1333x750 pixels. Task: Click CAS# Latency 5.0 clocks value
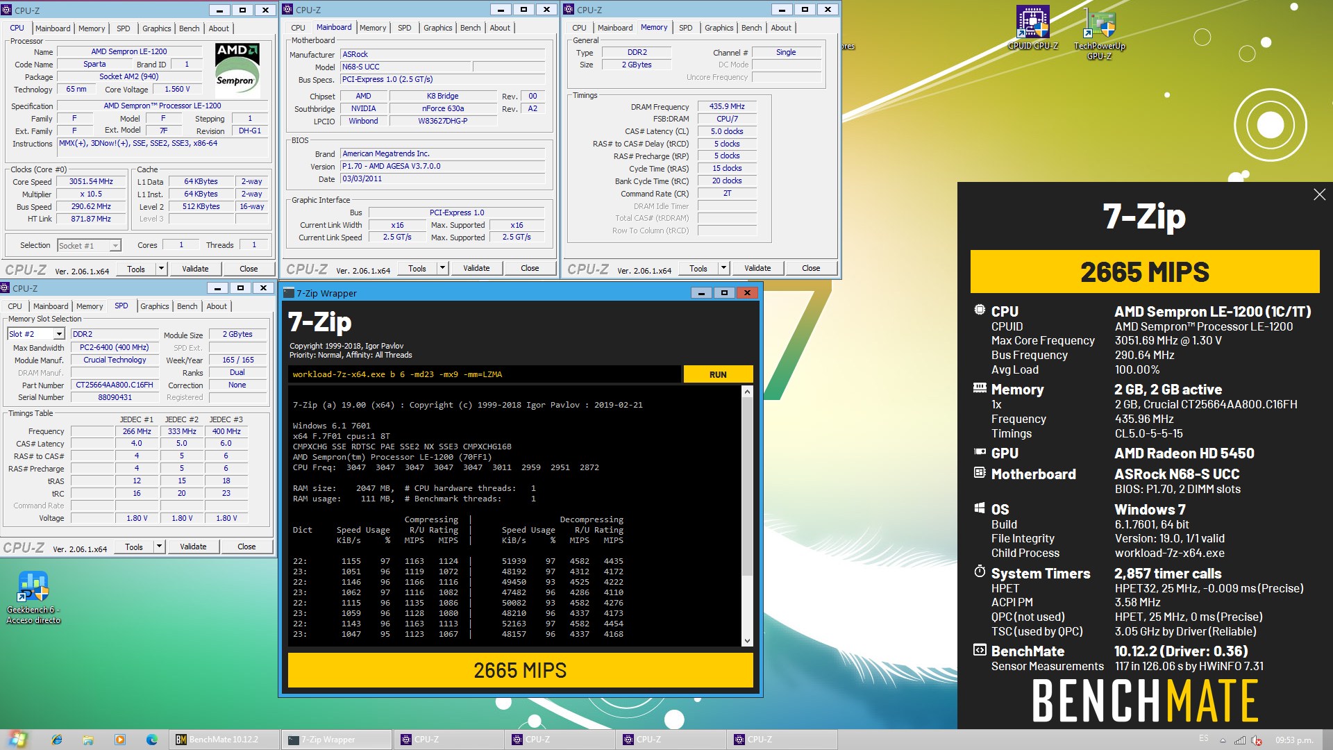[727, 131]
